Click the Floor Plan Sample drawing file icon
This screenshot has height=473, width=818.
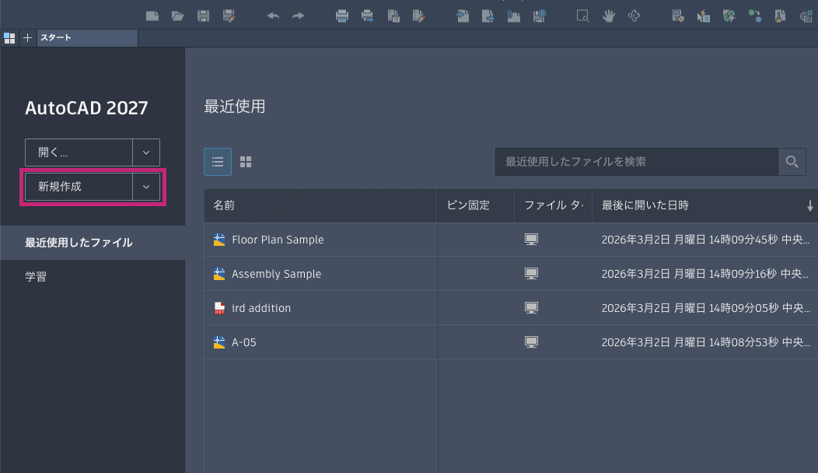coord(219,240)
